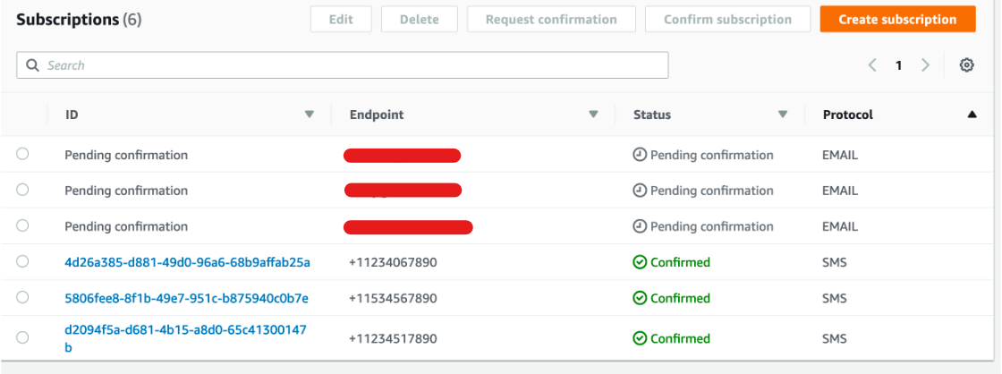
Task: Click the search magnifier icon
Action: tap(33, 65)
